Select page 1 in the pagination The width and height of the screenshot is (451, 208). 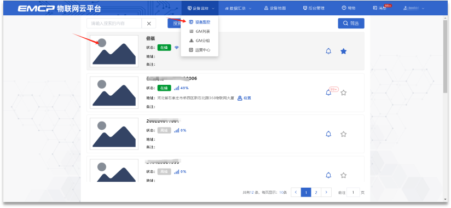[306, 192]
